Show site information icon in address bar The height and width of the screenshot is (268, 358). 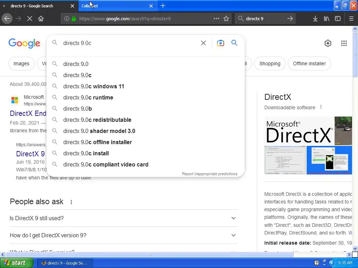coord(66,18)
